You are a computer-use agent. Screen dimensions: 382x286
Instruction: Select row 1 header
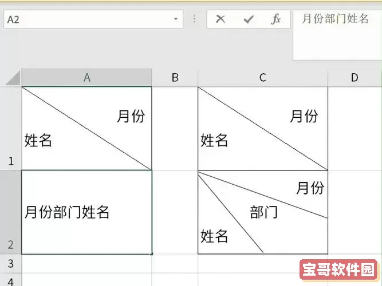[11, 129]
